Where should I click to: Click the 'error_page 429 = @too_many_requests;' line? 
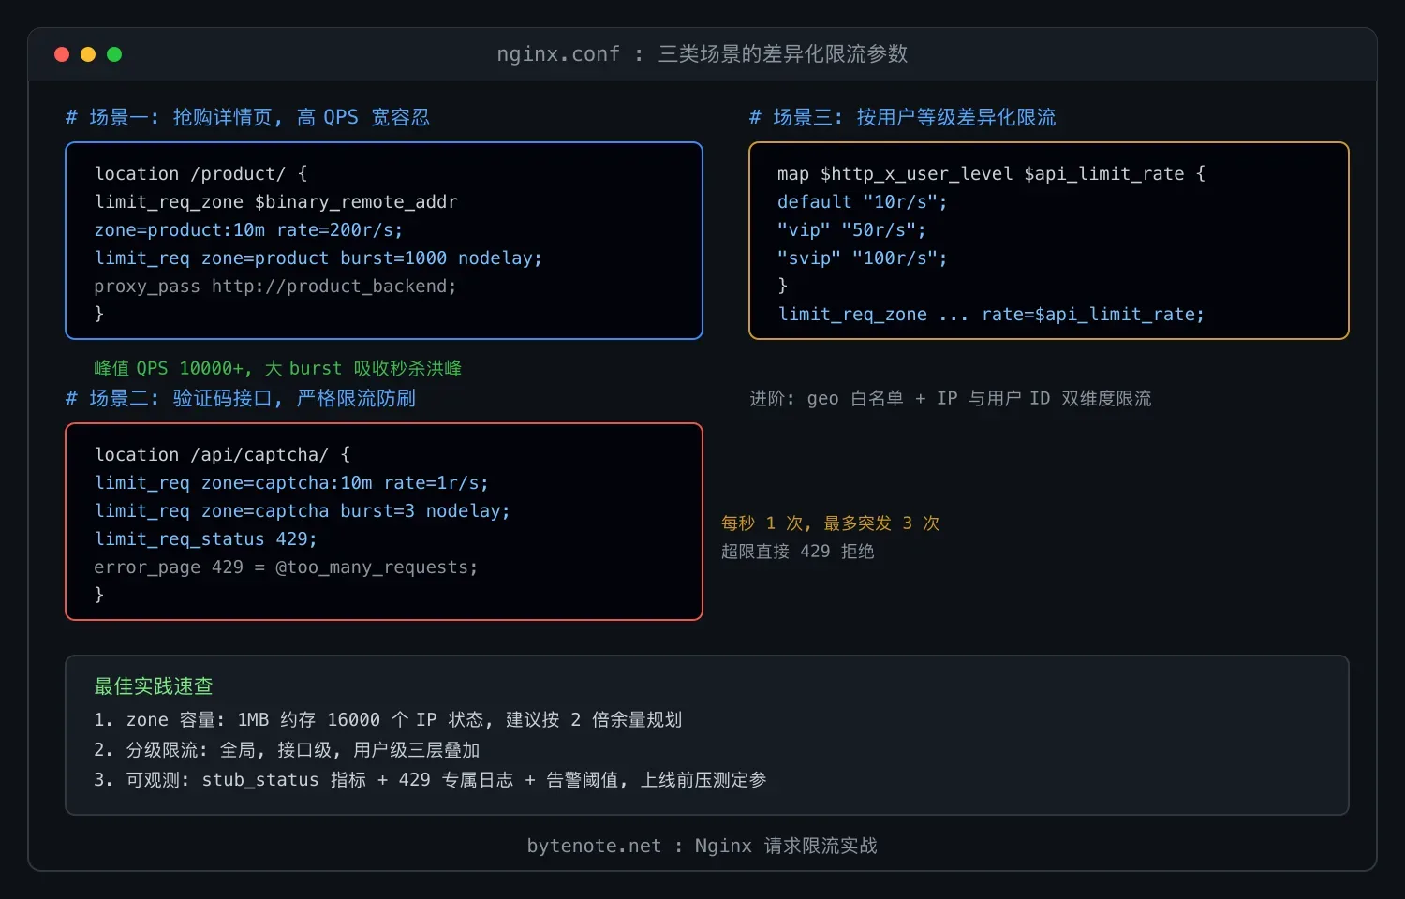pos(286,567)
